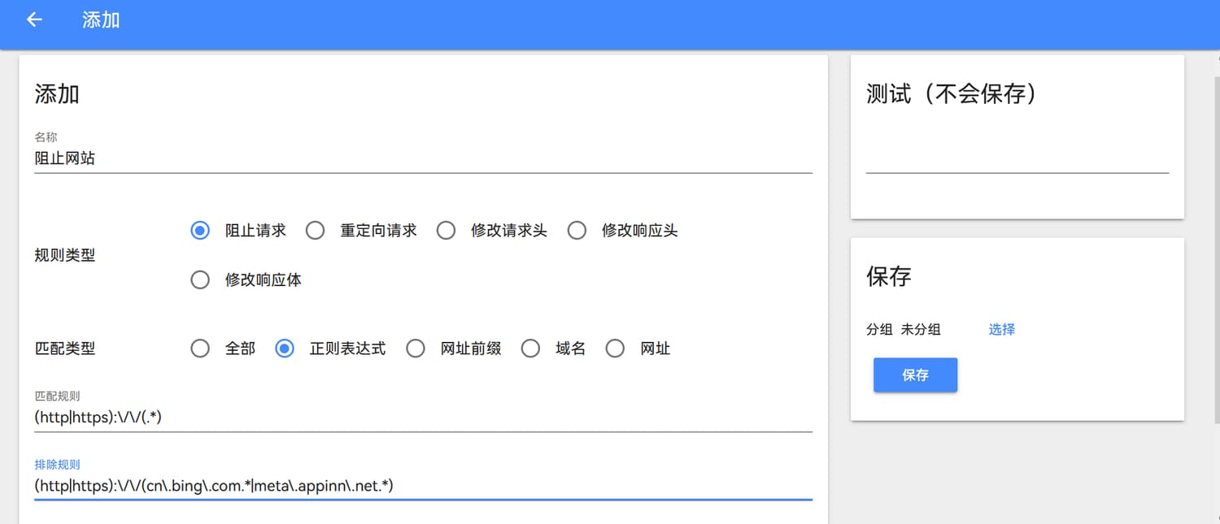Choose 修改请求头 as rule type

[446, 231]
